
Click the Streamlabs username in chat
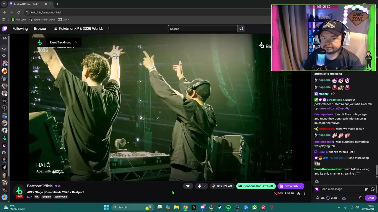click(x=334, y=100)
